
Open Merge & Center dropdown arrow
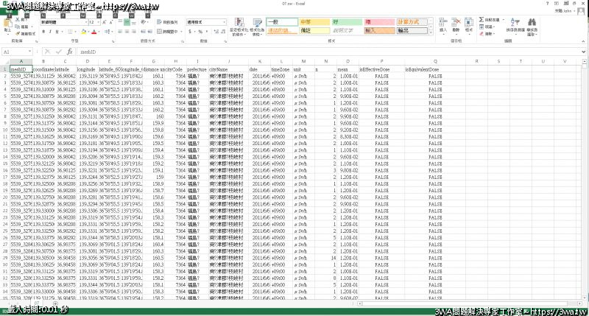(181, 32)
